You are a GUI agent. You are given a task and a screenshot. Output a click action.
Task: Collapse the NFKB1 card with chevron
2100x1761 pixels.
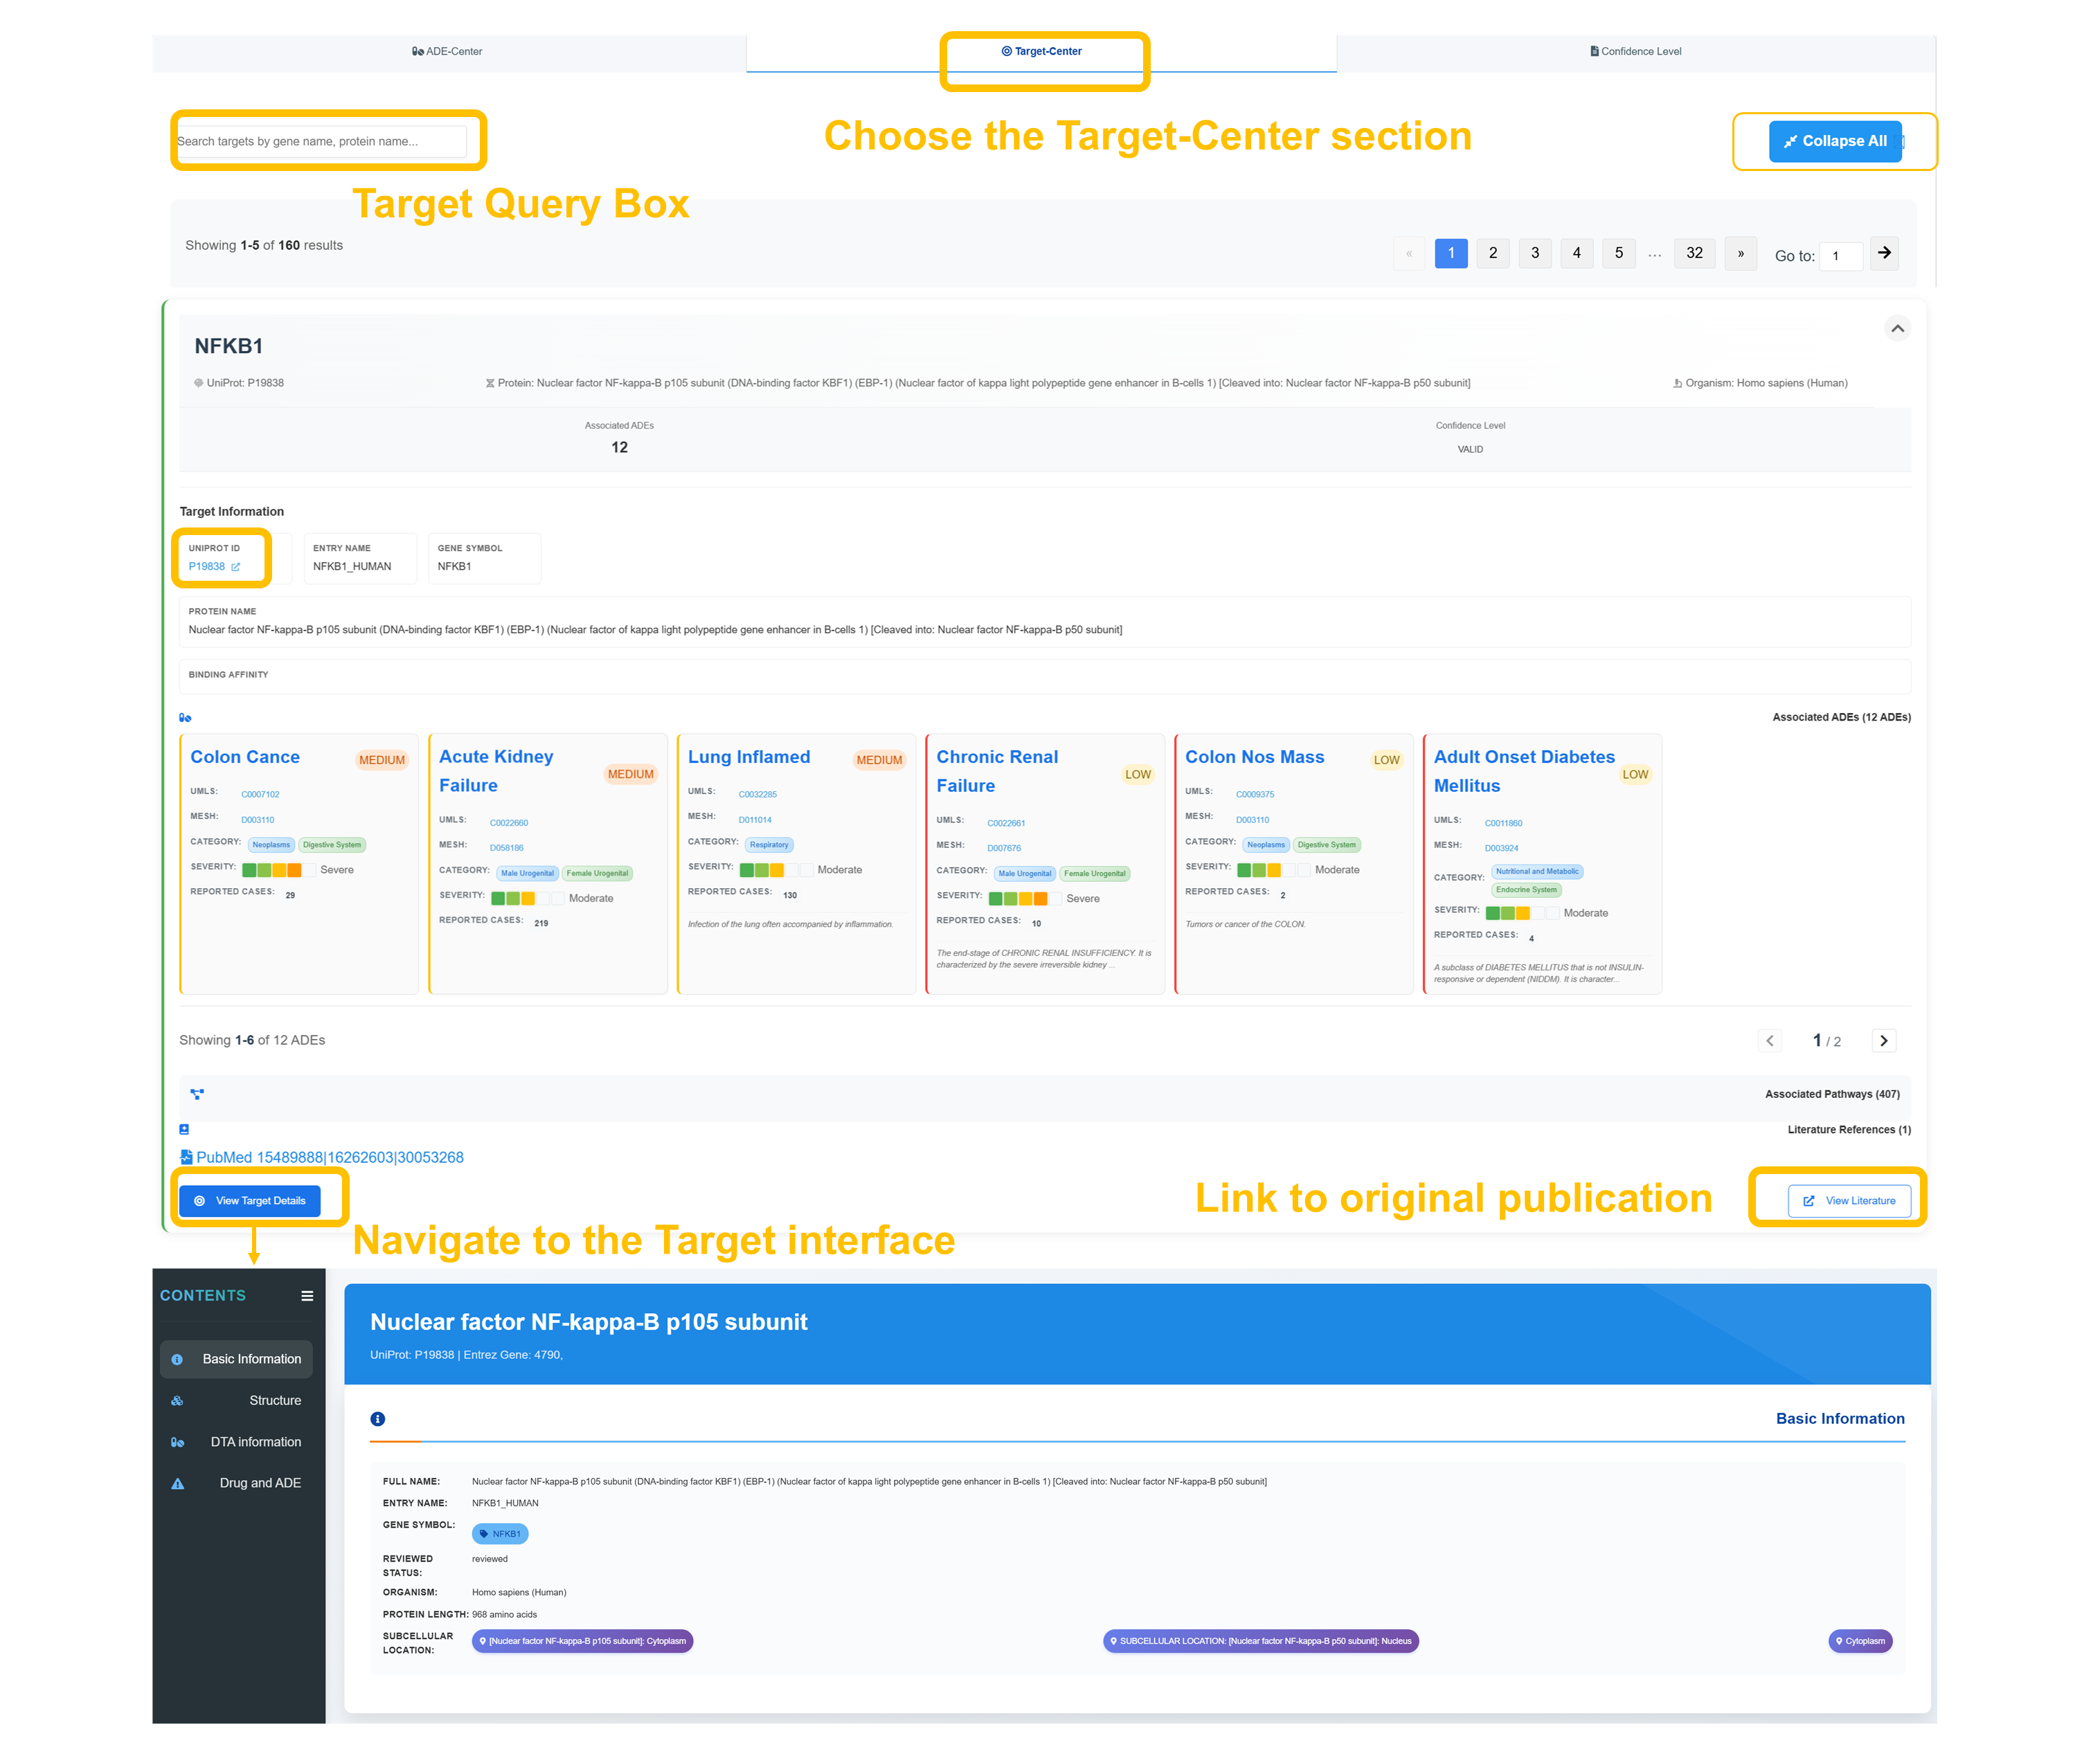click(x=1897, y=329)
